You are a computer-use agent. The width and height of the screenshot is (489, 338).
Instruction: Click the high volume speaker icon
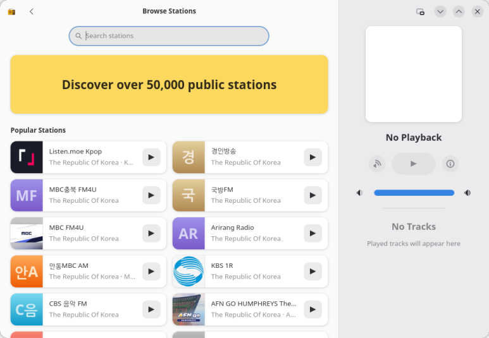tap(467, 193)
